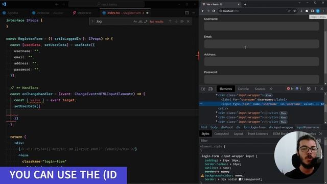Open DevTools error count badge

click(290, 88)
